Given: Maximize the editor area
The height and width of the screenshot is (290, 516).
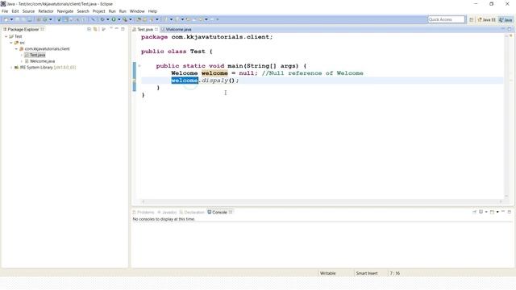Looking at the screenshot, I should (x=509, y=29).
